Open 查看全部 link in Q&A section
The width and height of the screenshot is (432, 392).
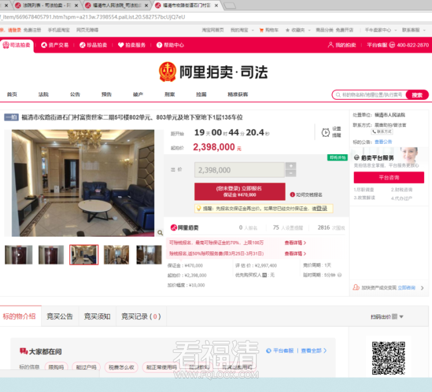pos(314,351)
